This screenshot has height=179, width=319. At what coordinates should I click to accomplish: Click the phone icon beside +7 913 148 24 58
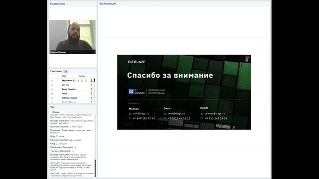pos(201,118)
